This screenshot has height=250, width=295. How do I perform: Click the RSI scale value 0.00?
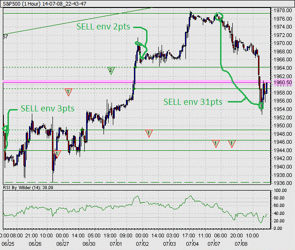tap(278, 228)
